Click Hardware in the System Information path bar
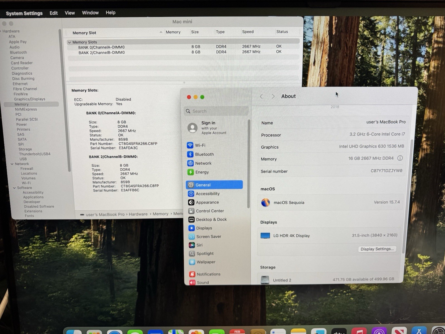This screenshot has width=445, height=334. pyautogui.click(x=138, y=214)
